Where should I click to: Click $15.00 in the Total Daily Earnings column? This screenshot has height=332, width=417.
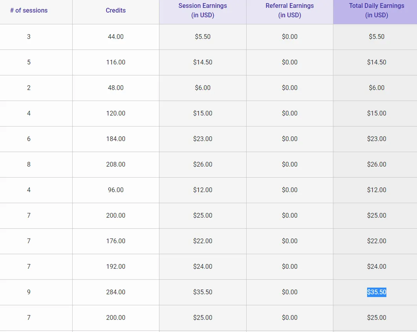tap(377, 113)
